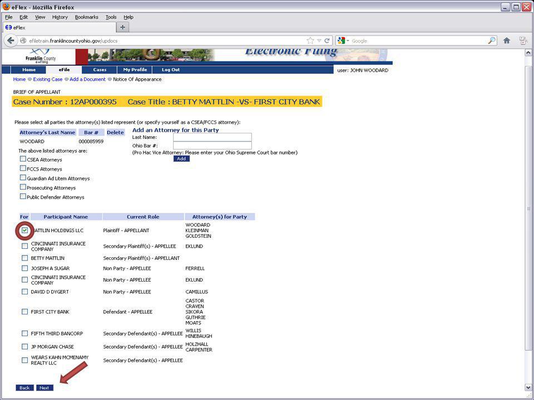The image size is (534, 400).
Task: Follow the Existing Case breadcrumb link
Action: (x=48, y=79)
